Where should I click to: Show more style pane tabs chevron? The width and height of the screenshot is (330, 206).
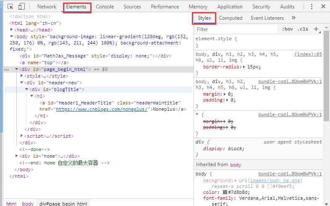pyautogui.click(x=293, y=18)
